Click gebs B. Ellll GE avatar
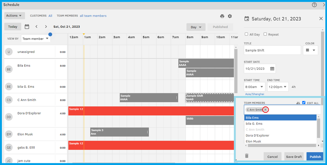This screenshot has width=327, height=165. 9,148
